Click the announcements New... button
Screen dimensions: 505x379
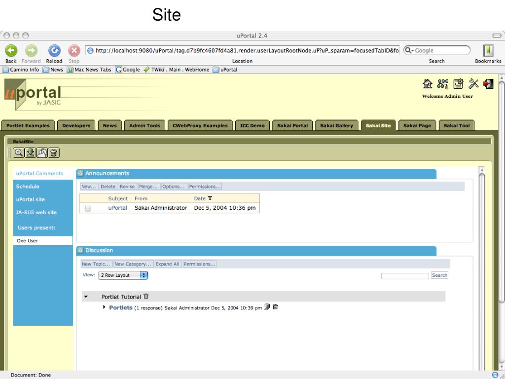(x=89, y=187)
